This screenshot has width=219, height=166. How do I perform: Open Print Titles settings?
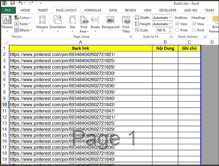point(126,24)
